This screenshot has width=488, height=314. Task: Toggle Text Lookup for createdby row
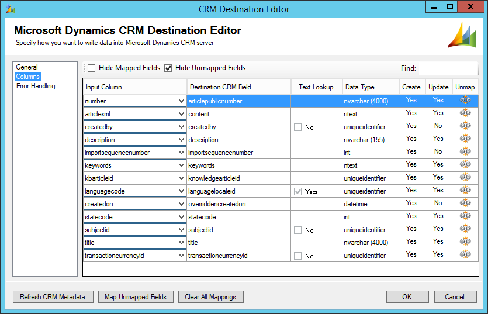pos(298,127)
